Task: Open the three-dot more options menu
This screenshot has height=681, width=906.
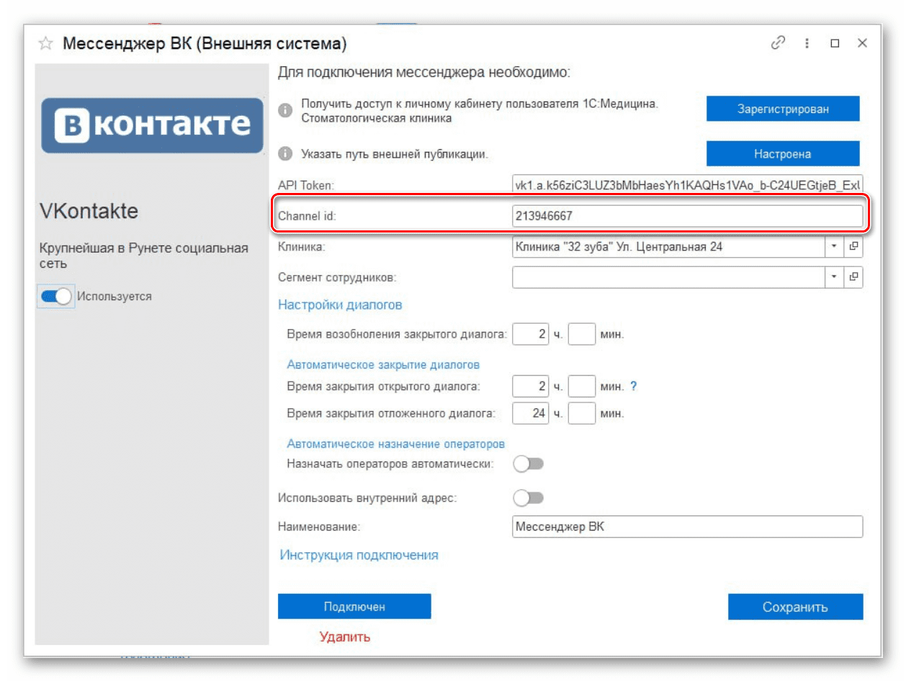Action: tap(807, 43)
